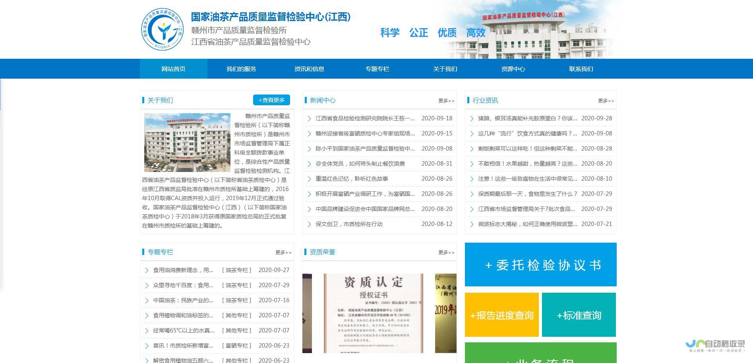Open the 资质认定授权证书 certificate image
Viewport: 753px width, 363px height.
[x=373, y=313]
